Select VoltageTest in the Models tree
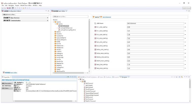 pyautogui.click(x=60, y=67)
